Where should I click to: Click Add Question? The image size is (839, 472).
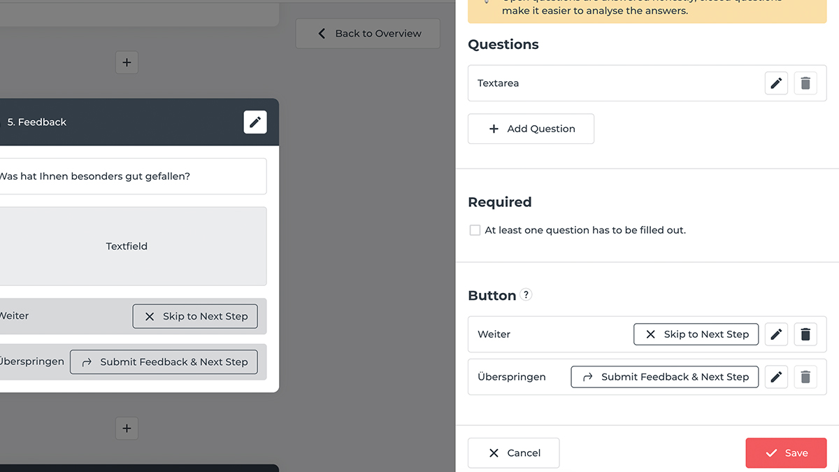click(x=531, y=129)
